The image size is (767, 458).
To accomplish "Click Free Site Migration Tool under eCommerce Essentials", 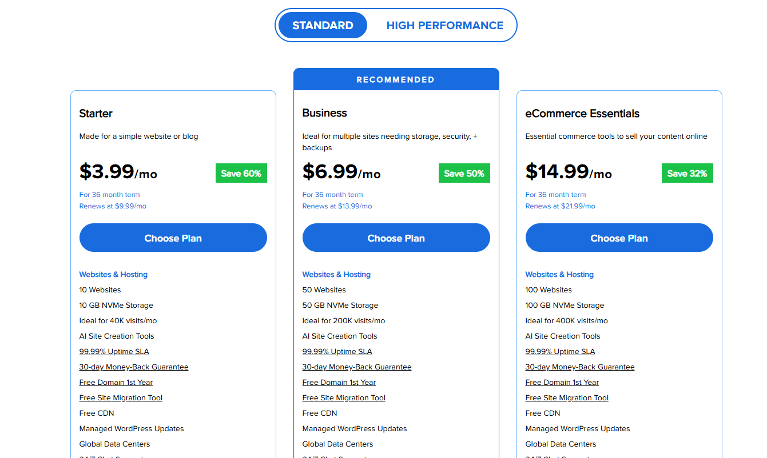I will click(x=566, y=397).
